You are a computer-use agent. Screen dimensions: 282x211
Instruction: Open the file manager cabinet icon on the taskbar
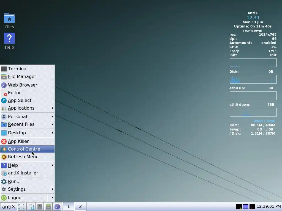48,207
